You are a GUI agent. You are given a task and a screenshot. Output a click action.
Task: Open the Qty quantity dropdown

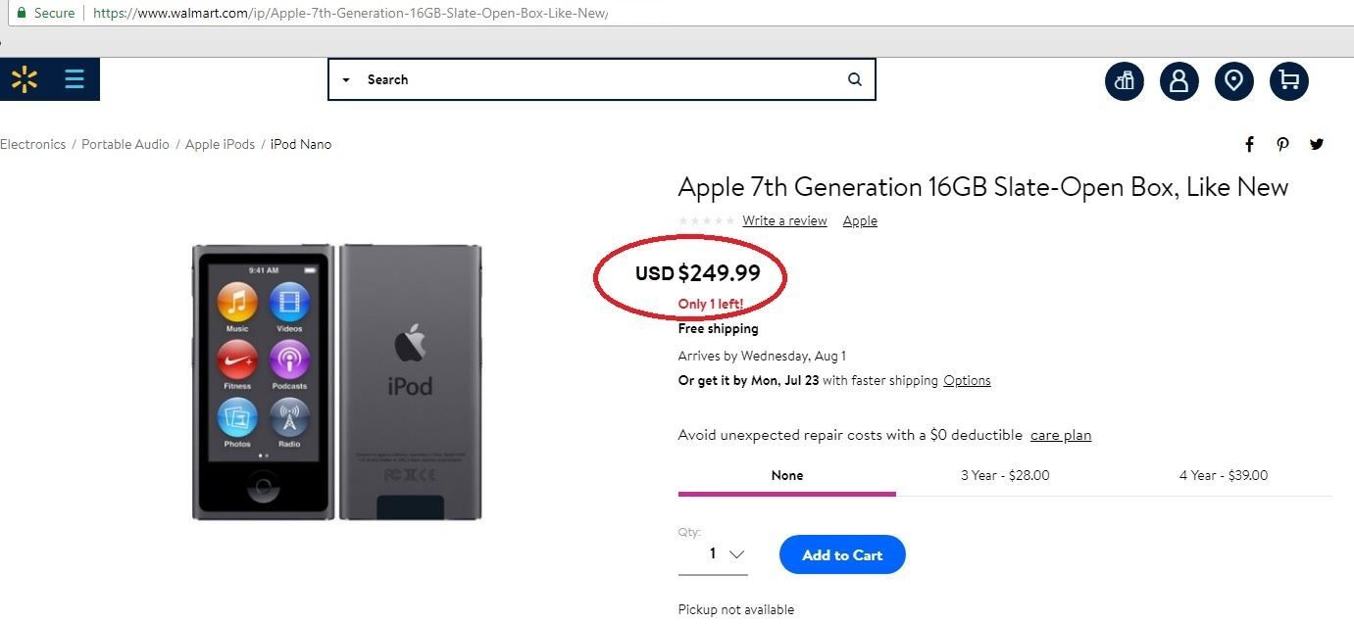click(726, 554)
